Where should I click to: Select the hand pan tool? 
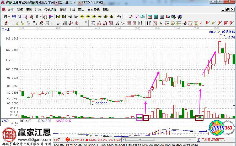[x=119, y=16]
